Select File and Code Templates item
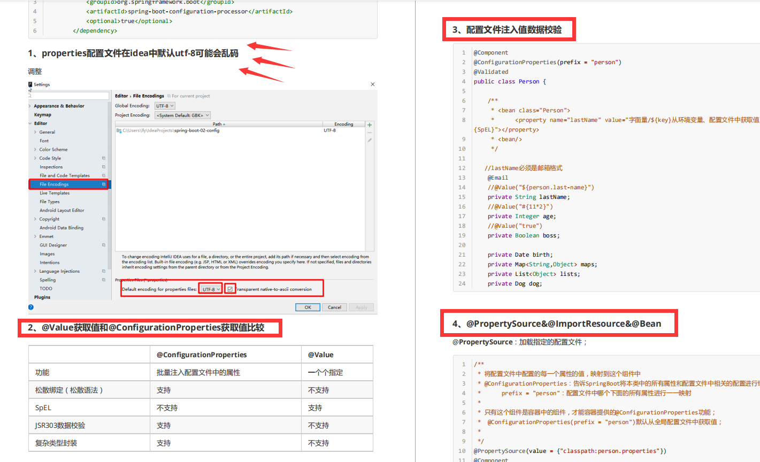 (x=65, y=175)
